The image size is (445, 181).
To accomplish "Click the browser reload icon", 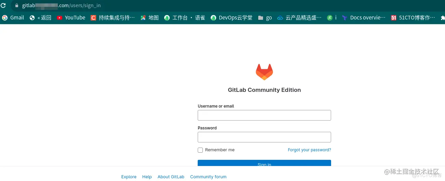I will coord(3,5).
